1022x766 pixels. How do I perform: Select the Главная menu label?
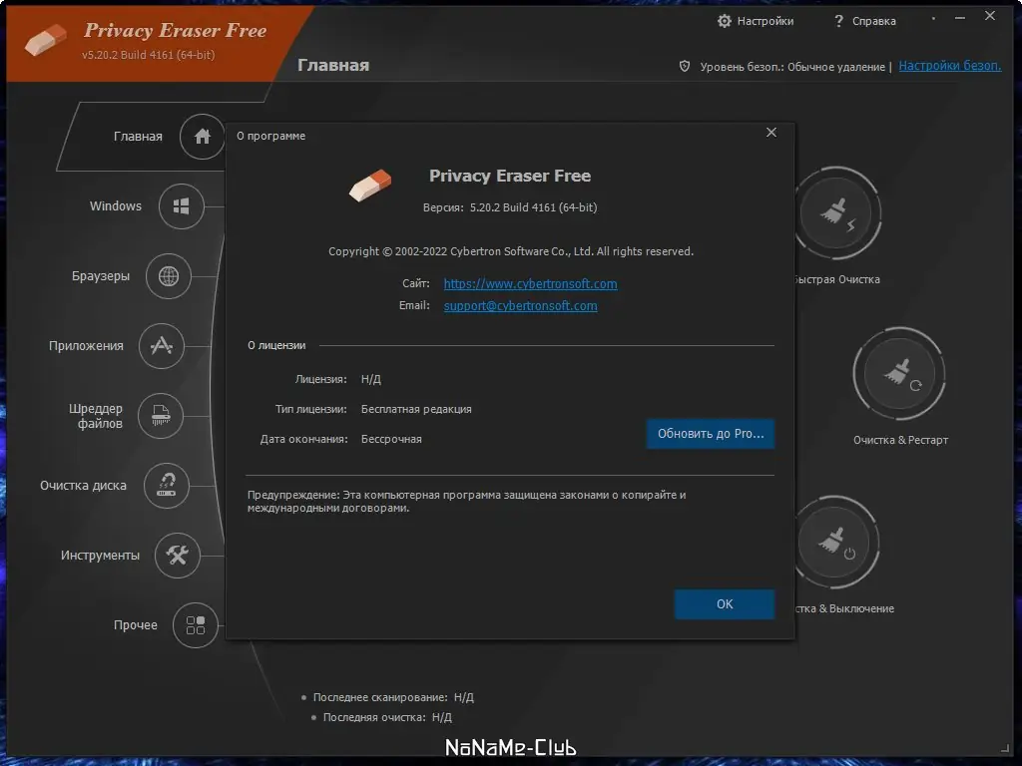(x=138, y=136)
